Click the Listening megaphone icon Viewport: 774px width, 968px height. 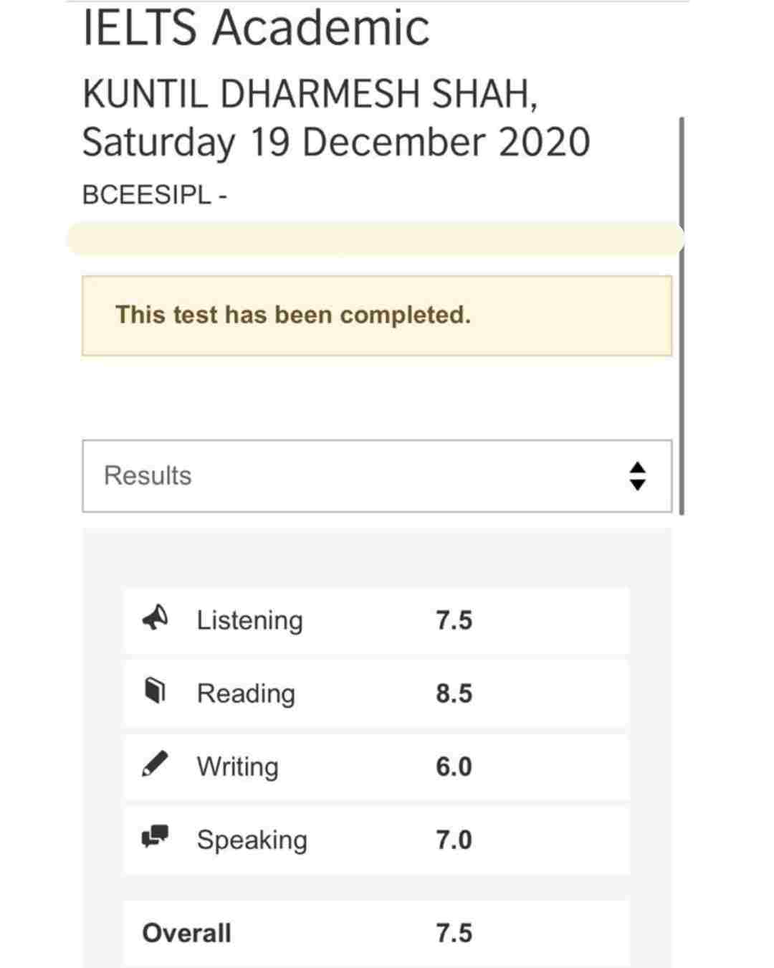point(155,617)
